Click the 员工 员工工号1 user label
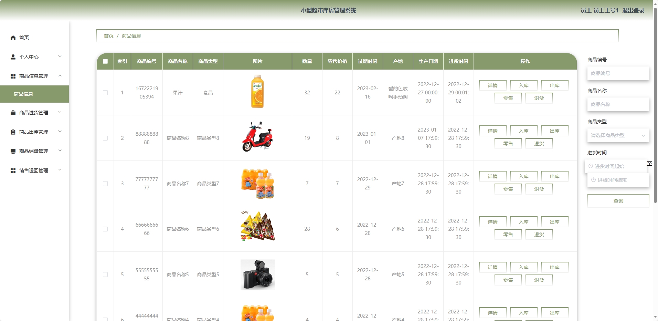Screen dimensions: 658x321 click(x=599, y=11)
